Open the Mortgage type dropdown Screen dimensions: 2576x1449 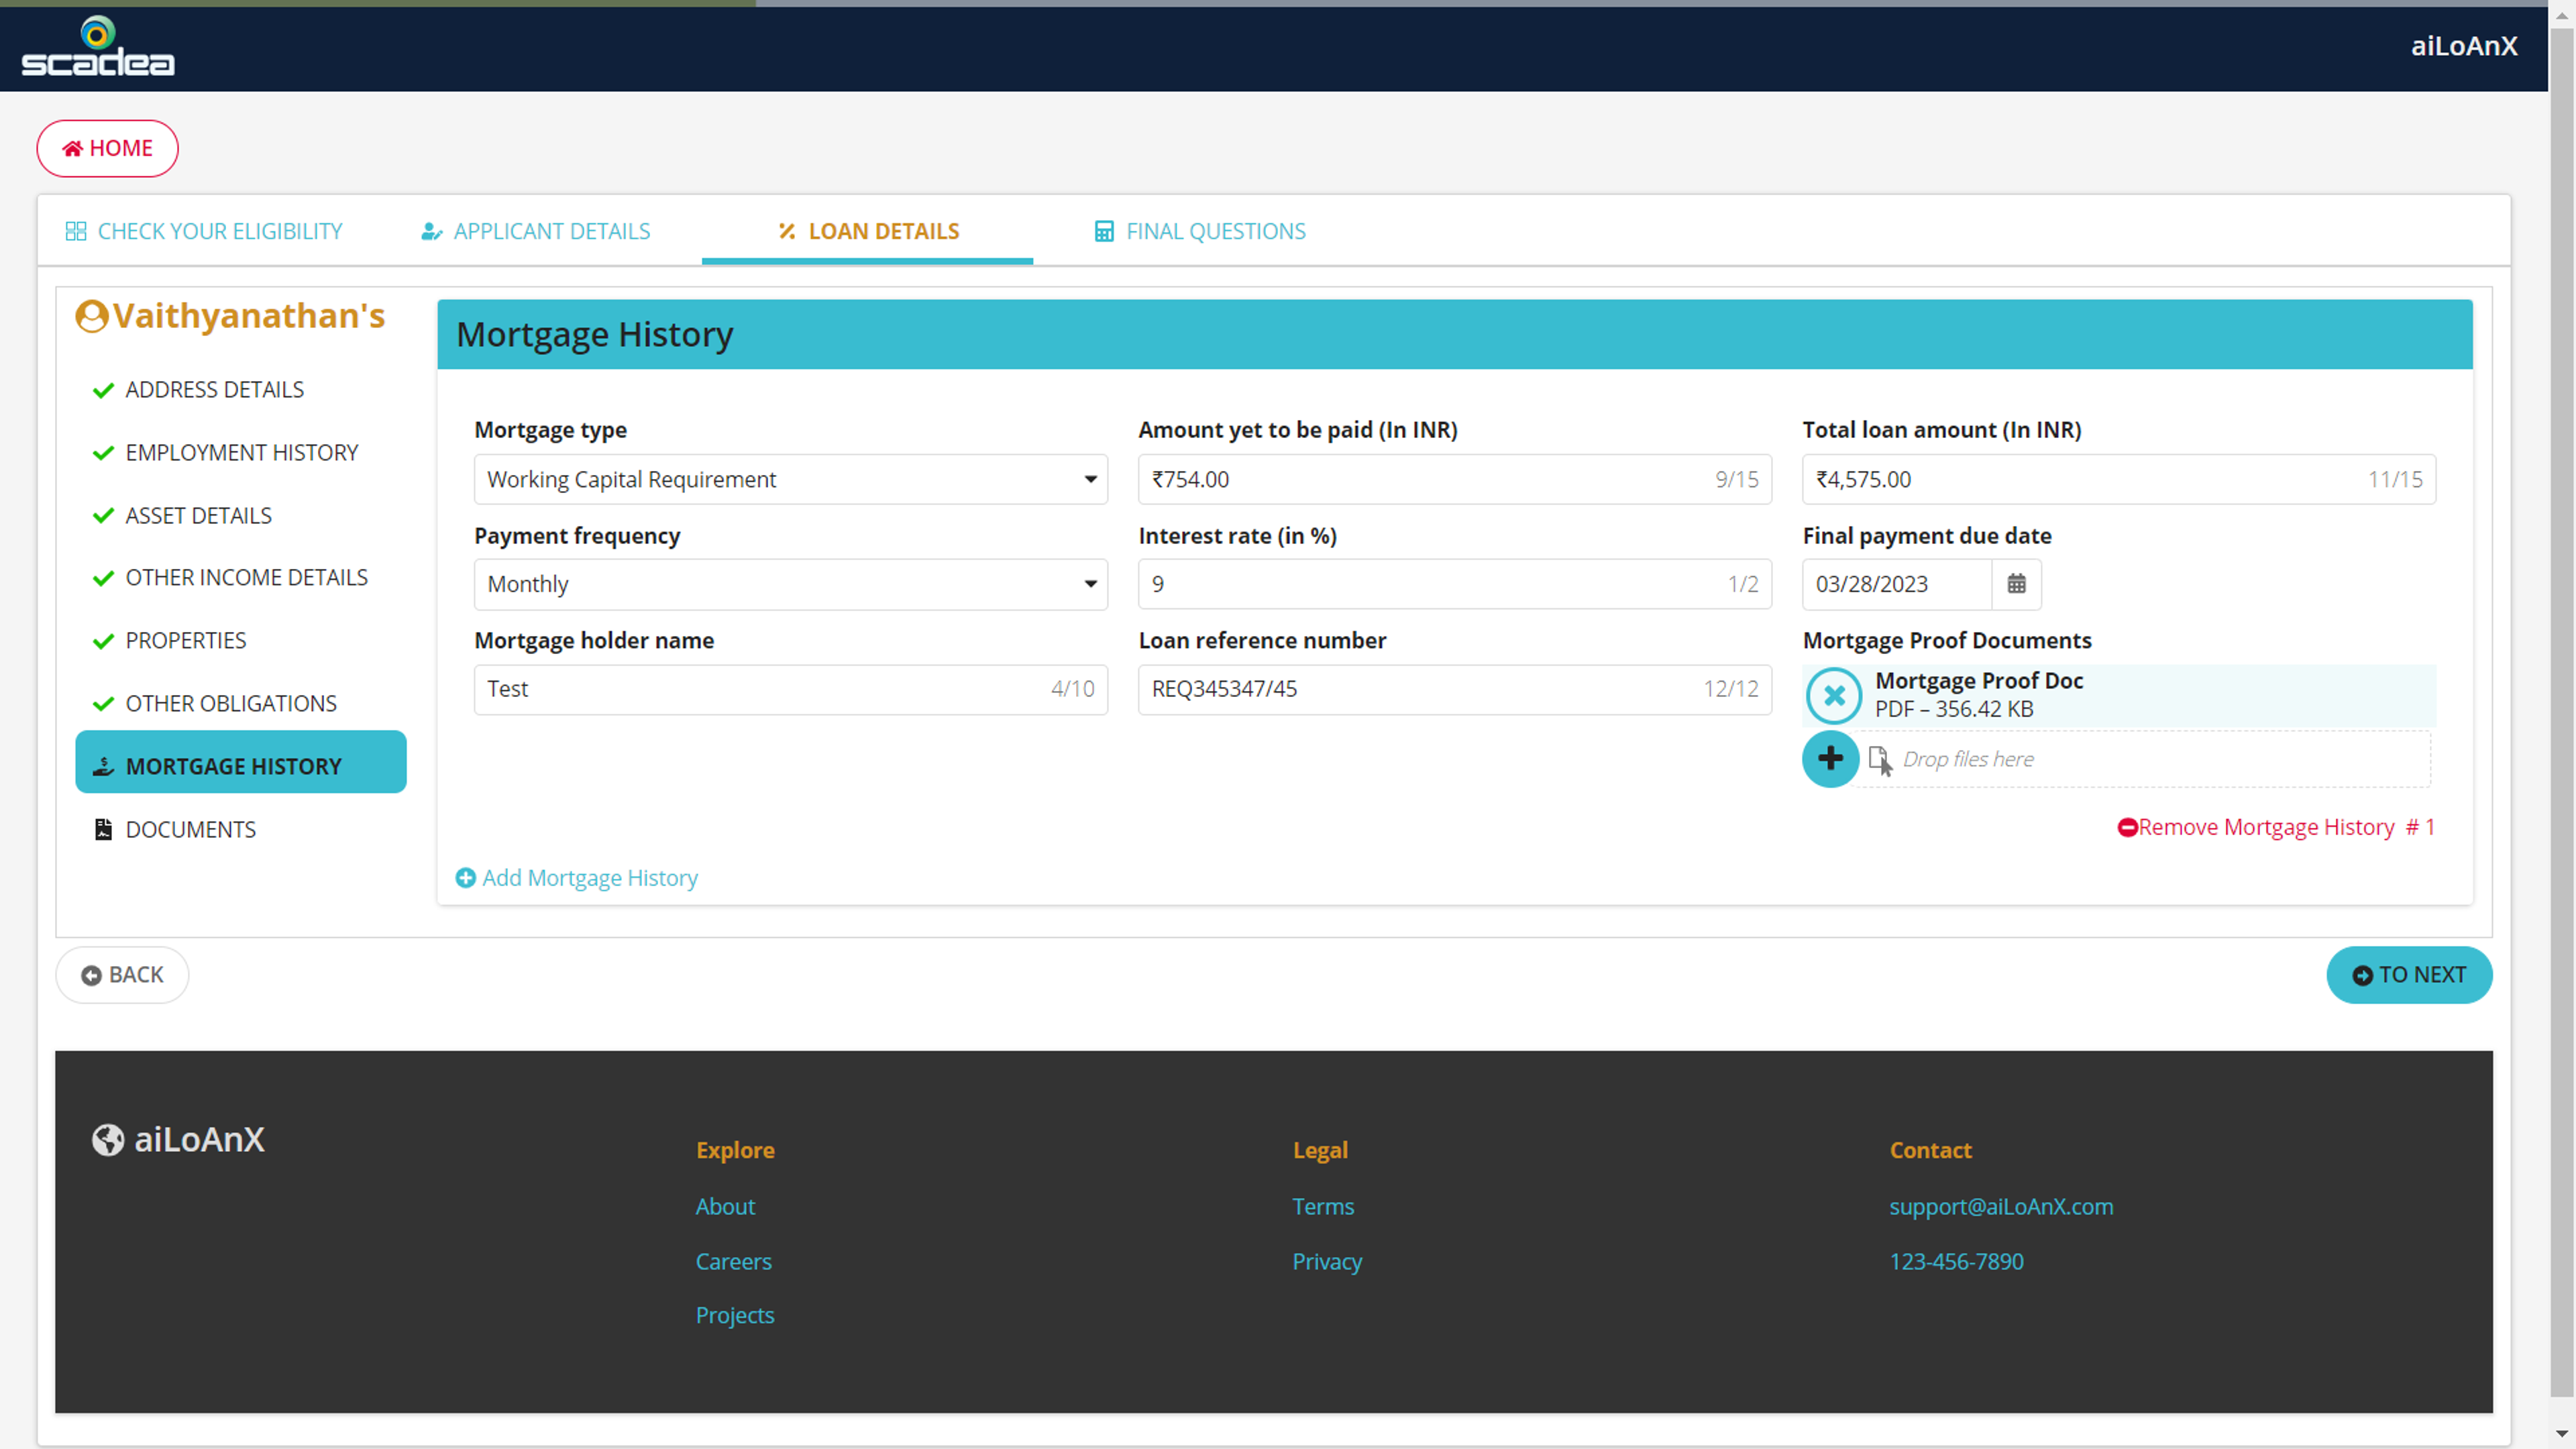(x=790, y=479)
